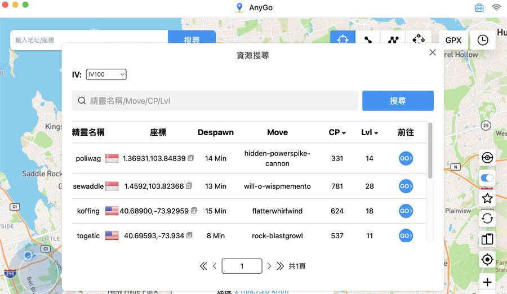The width and height of the screenshot is (507, 294).
Task: Select the multi-spot route mode
Action: coord(393,40)
